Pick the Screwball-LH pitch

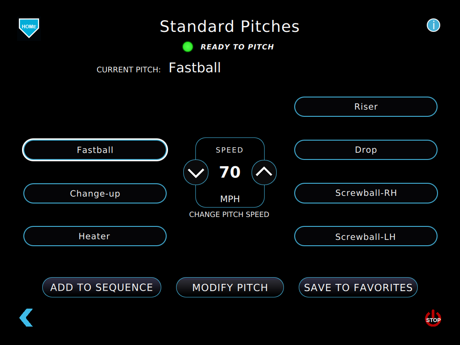(366, 236)
